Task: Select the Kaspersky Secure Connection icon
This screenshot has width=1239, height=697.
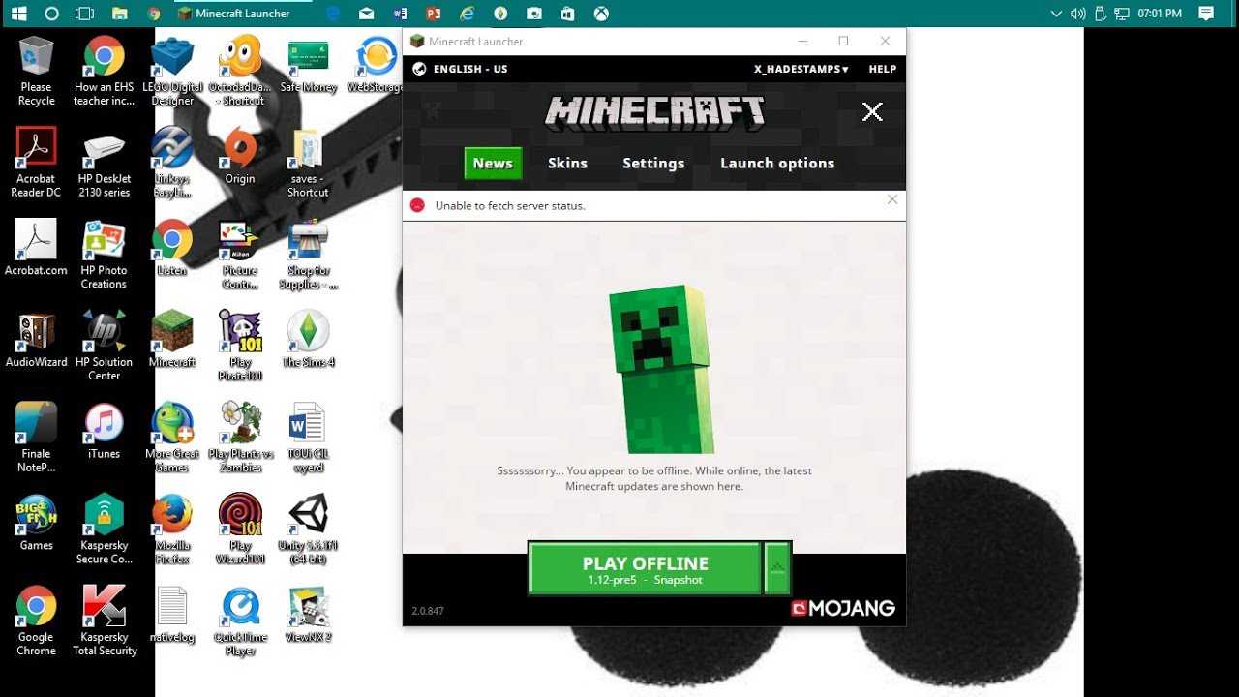Action: click(x=104, y=530)
